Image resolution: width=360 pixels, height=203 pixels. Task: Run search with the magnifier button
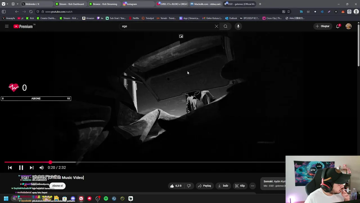click(226, 26)
